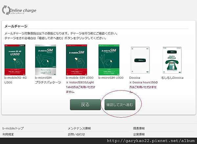197x144 pixels.
Task: Select the white Doccica USB package image
Action: [140, 60]
